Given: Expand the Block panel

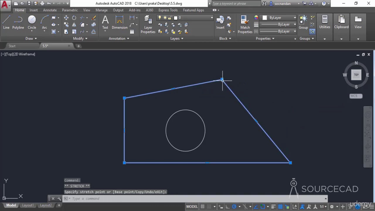Looking at the screenshot, I should 225,38.
